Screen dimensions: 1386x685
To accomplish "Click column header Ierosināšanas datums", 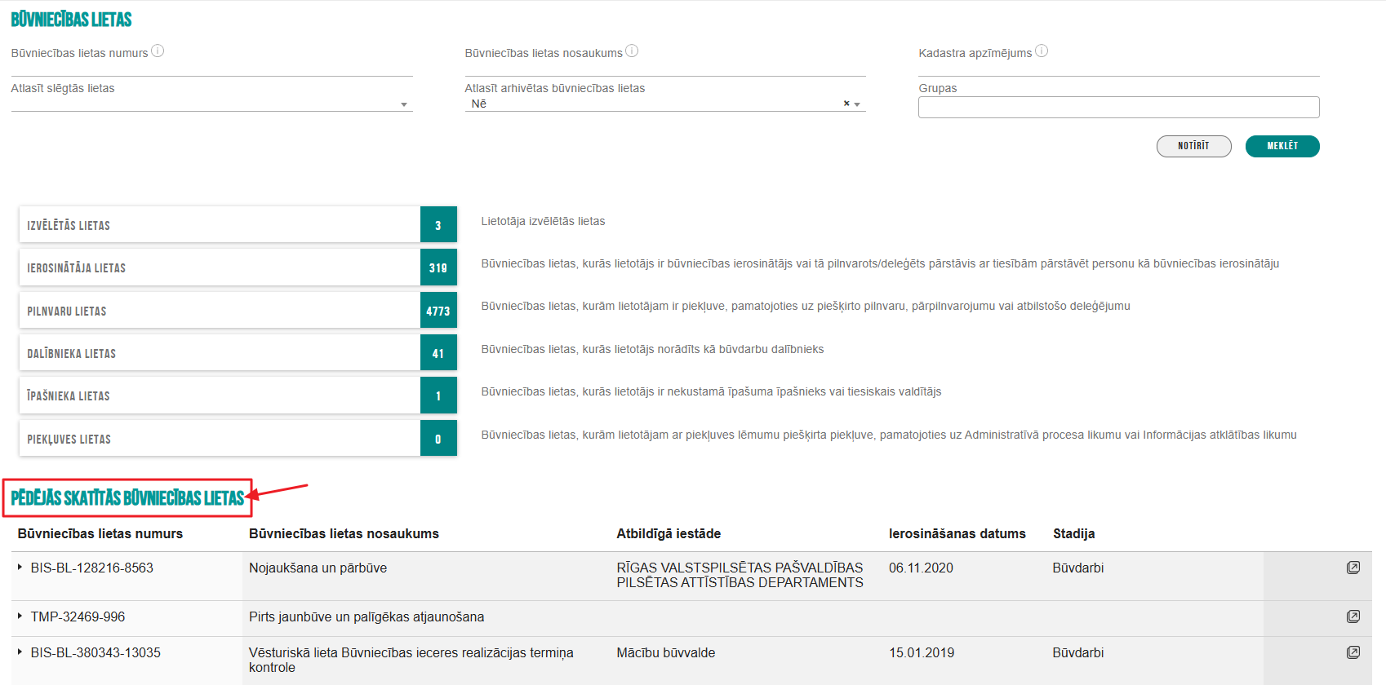I will coord(957,533).
